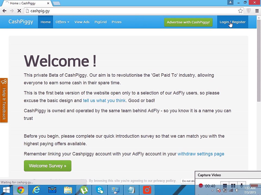Viewport: 261px width, 195px height.
Task: Click the CashPiggy logo
Action: pyautogui.click(x=21, y=22)
